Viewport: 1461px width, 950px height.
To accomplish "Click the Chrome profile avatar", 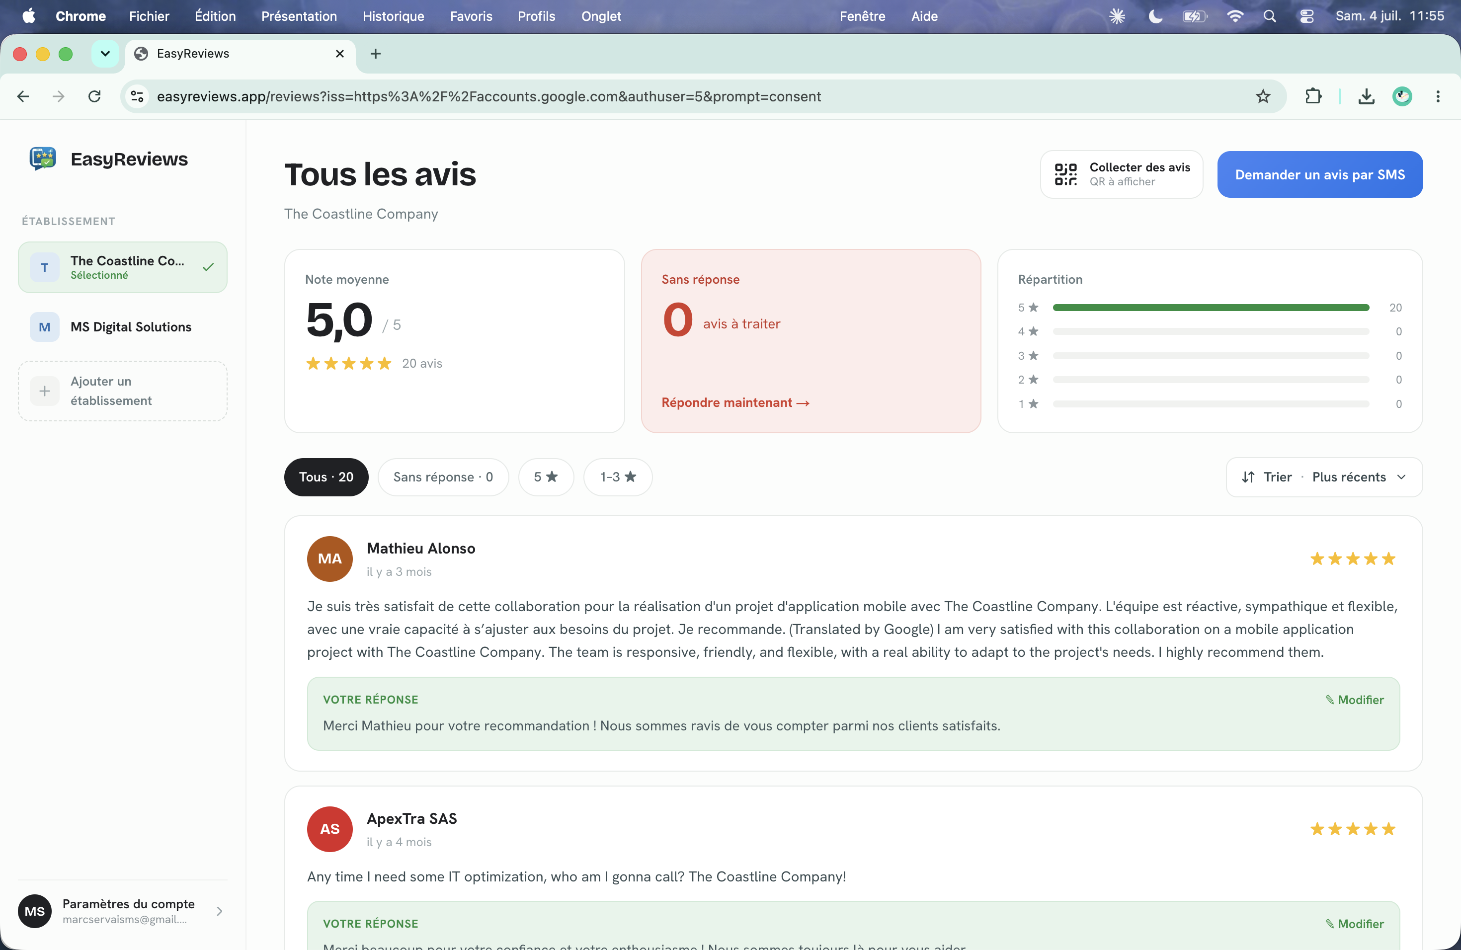I will pyautogui.click(x=1402, y=96).
